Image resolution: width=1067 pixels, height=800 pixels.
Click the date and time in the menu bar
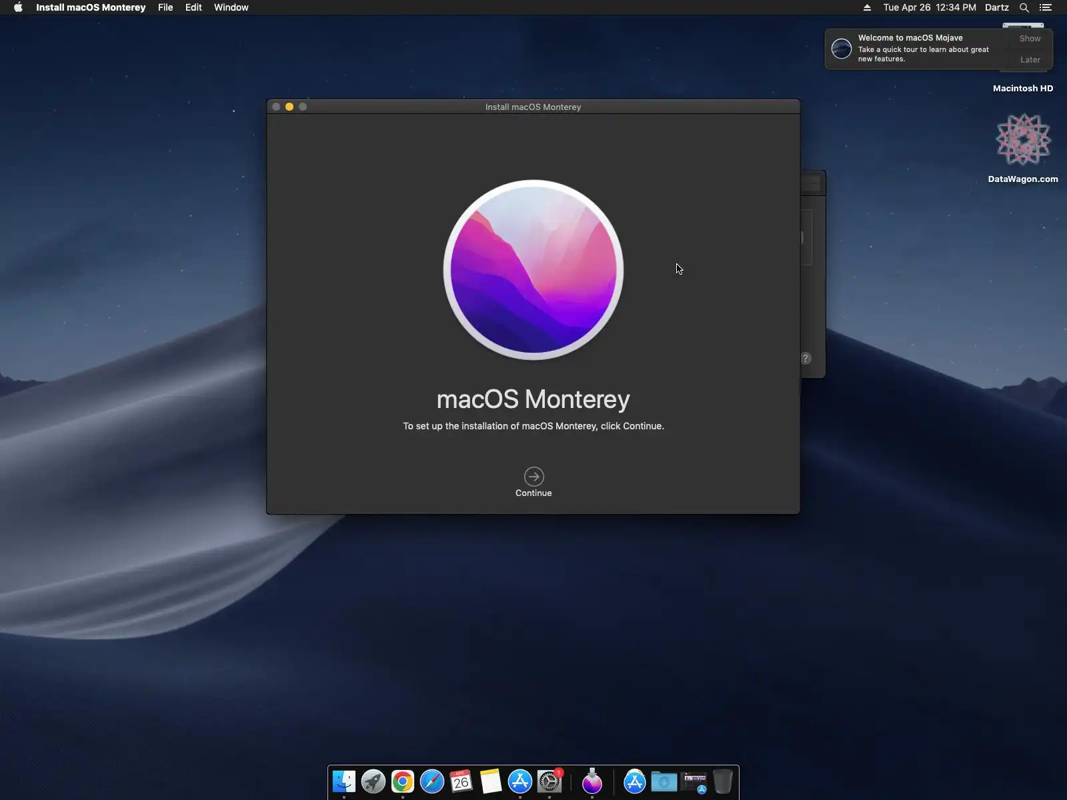pyautogui.click(x=930, y=7)
